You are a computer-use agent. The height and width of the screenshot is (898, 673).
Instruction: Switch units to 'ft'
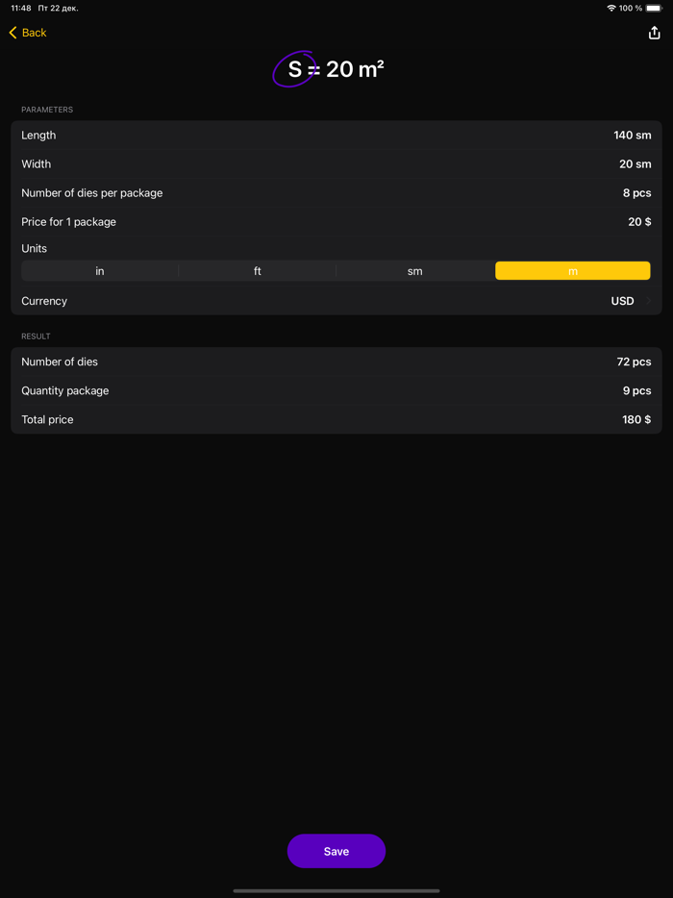(x=257, y=270)
